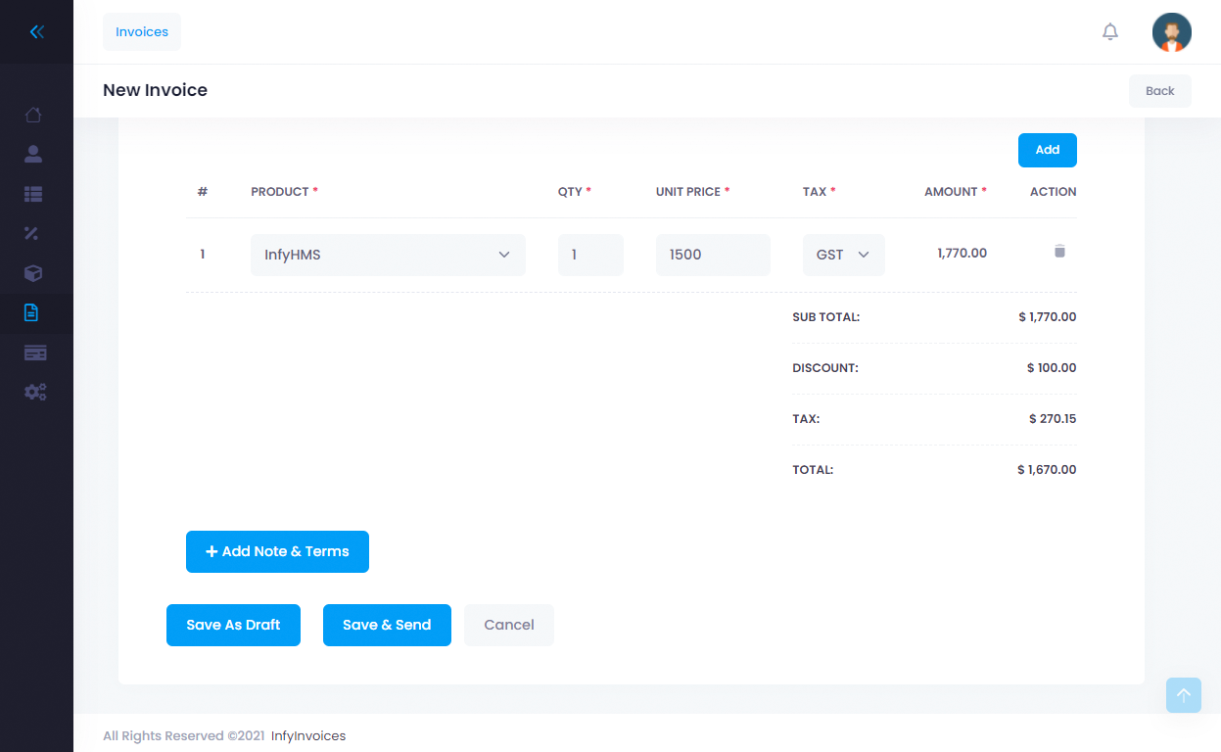Image resolution: width=1221 pixels, height=752 pixels.
Task: Collapse the sidebar using the double-chevron icon
Action: pyautogui.click(x=36, y=31)
